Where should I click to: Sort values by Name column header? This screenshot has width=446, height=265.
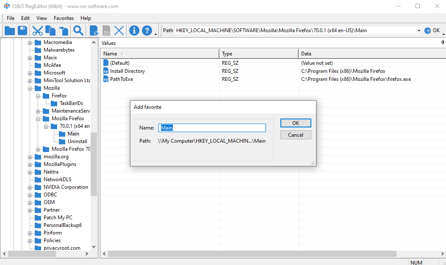pyautogui.click(x=160, y=53)
